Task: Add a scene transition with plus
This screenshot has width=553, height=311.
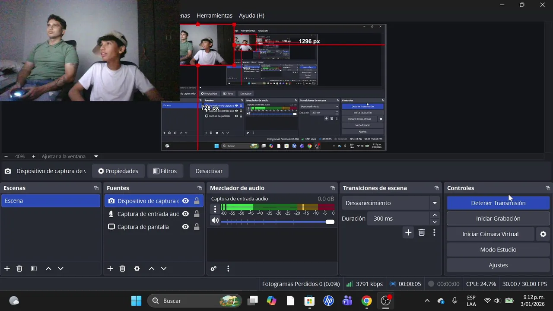Action: pos(408,233)
